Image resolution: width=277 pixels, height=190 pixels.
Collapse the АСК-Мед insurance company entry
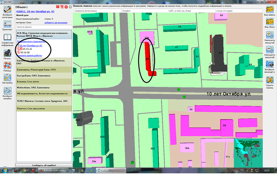[x=44, y=34]
